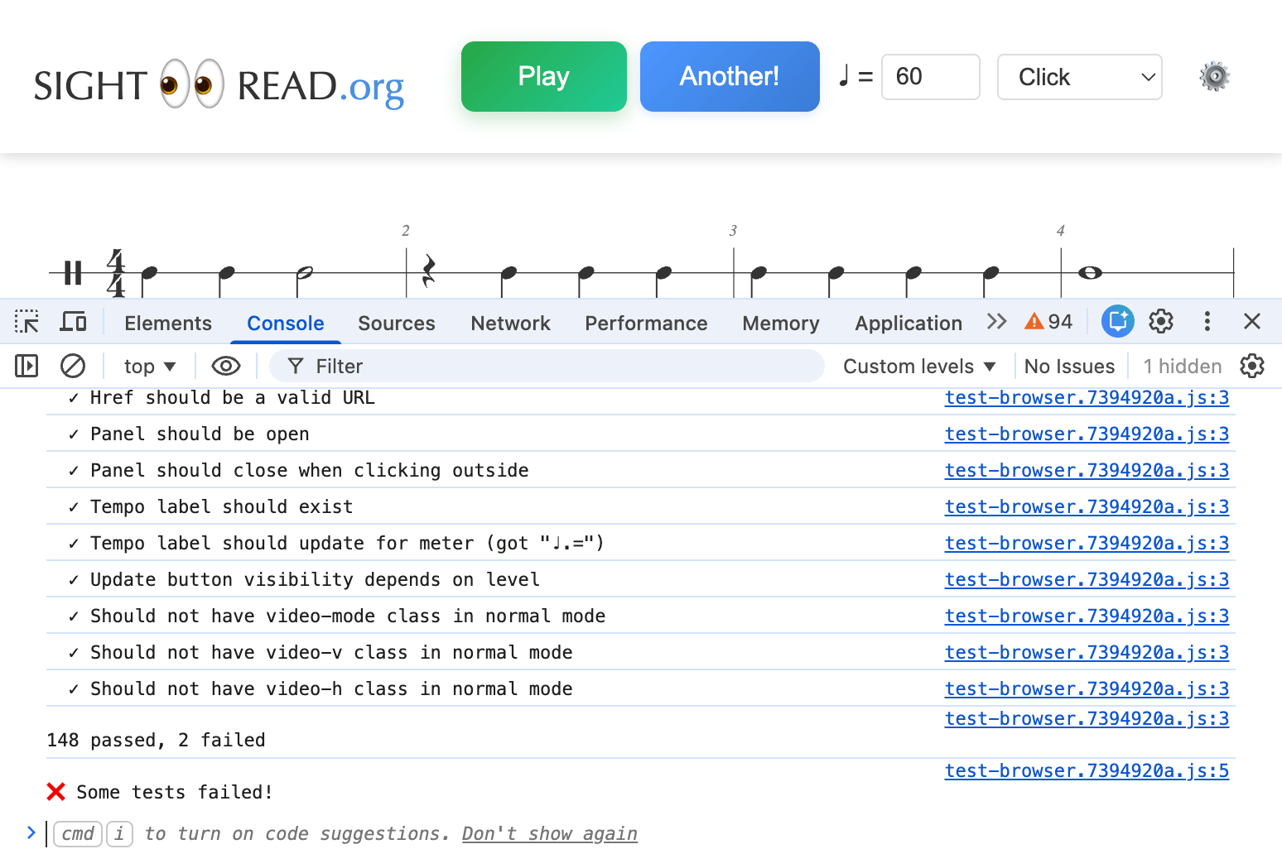Click the Don't show again link
1282x849 pixels.
[x=549, y=833]
